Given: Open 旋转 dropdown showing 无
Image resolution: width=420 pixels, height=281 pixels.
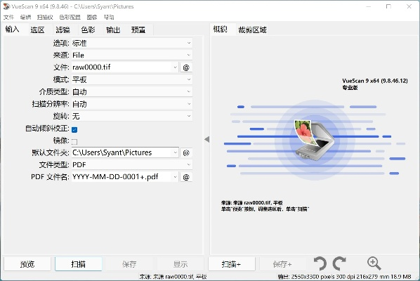Looking at the screenshot, I should tap(132, 116).
